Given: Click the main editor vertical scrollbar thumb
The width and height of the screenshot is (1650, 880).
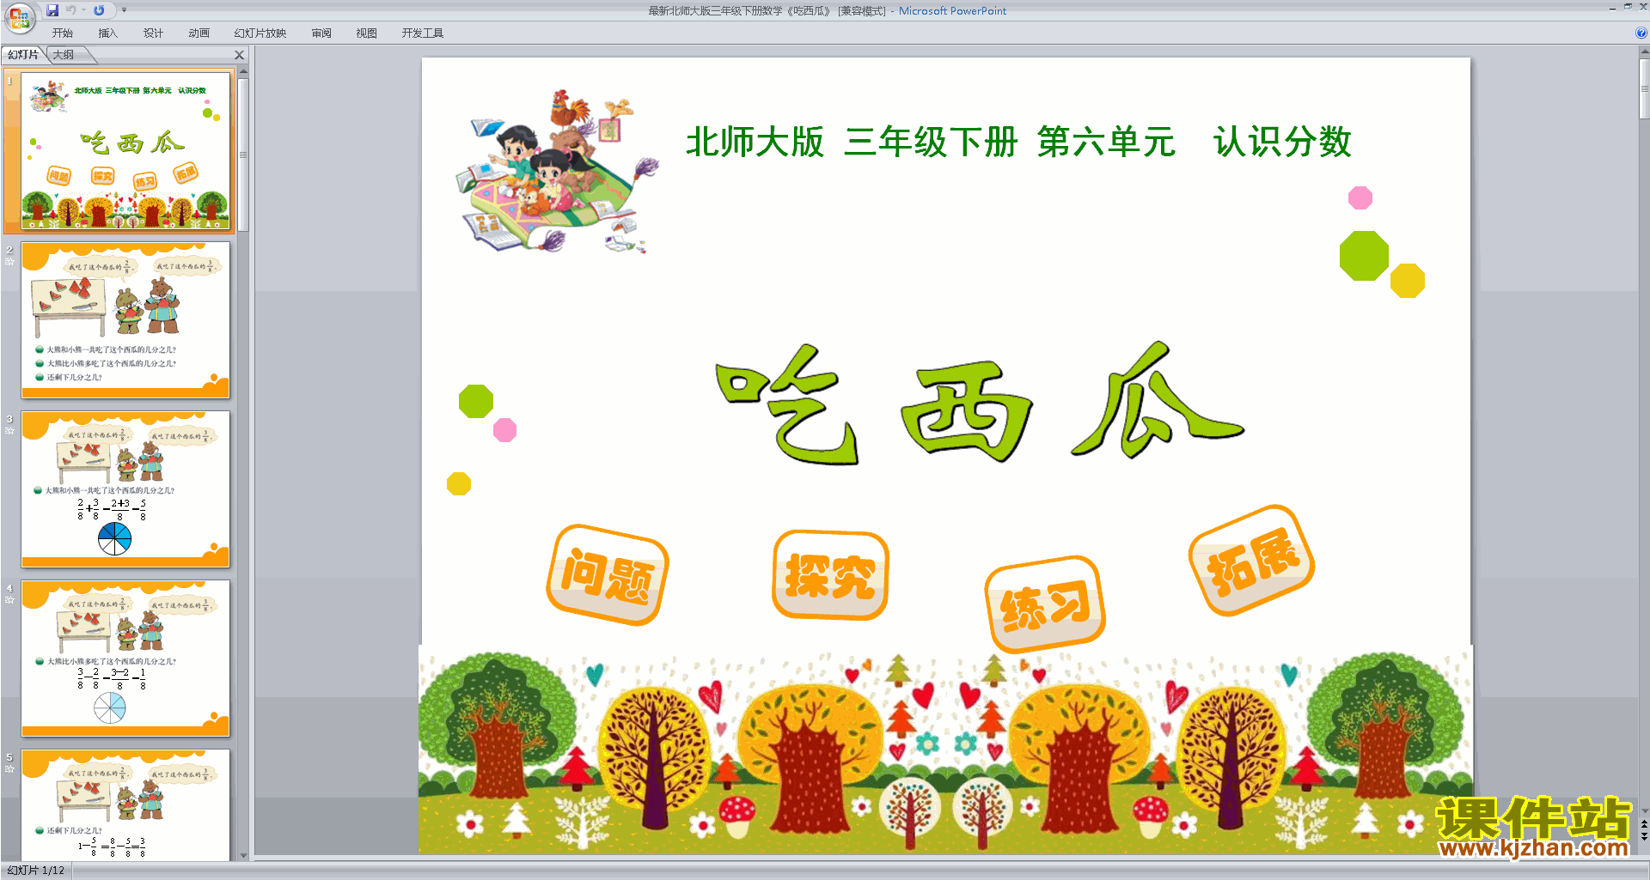Looking at the screenshot, I should click(x=1644, y=88).
